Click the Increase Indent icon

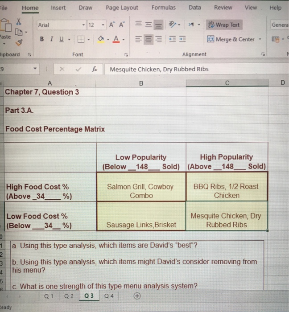[x=182, y=39]
